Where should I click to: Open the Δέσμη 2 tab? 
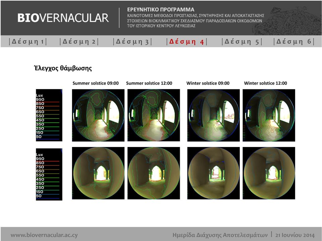pos(79,42)
